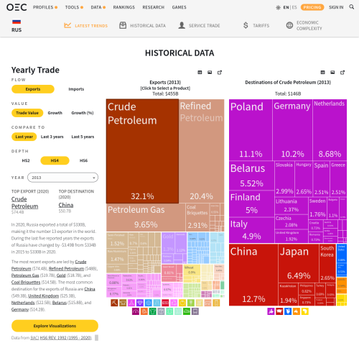
Task: Open the Exports chart in new window
Action: click(x=220, y=73)
